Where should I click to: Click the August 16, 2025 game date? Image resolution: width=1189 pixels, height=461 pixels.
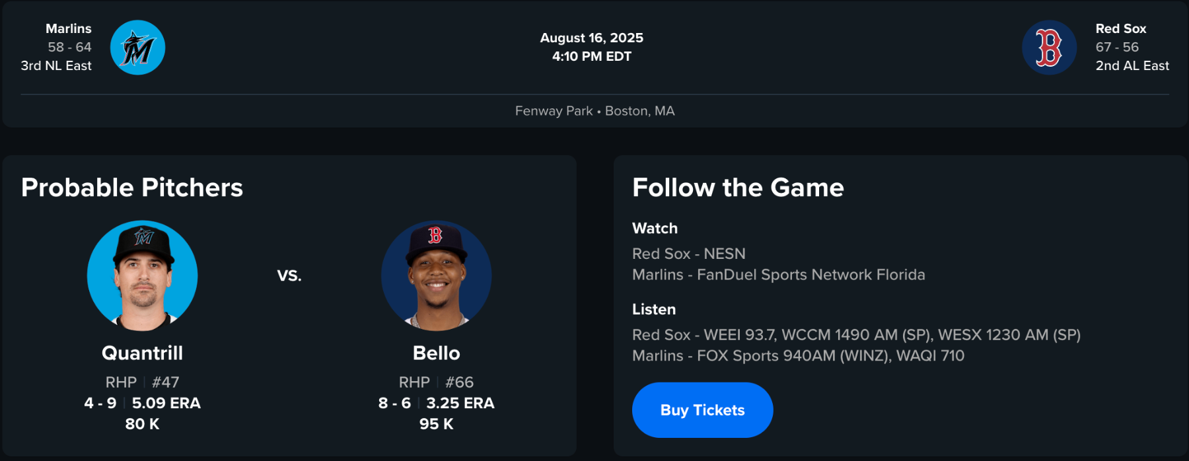coord(591,38)
